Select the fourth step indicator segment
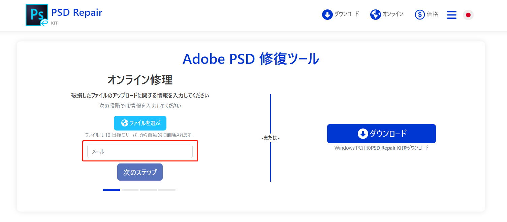This screenshot has height=222, width=507. pyautogui.click(x=167, y=190)
